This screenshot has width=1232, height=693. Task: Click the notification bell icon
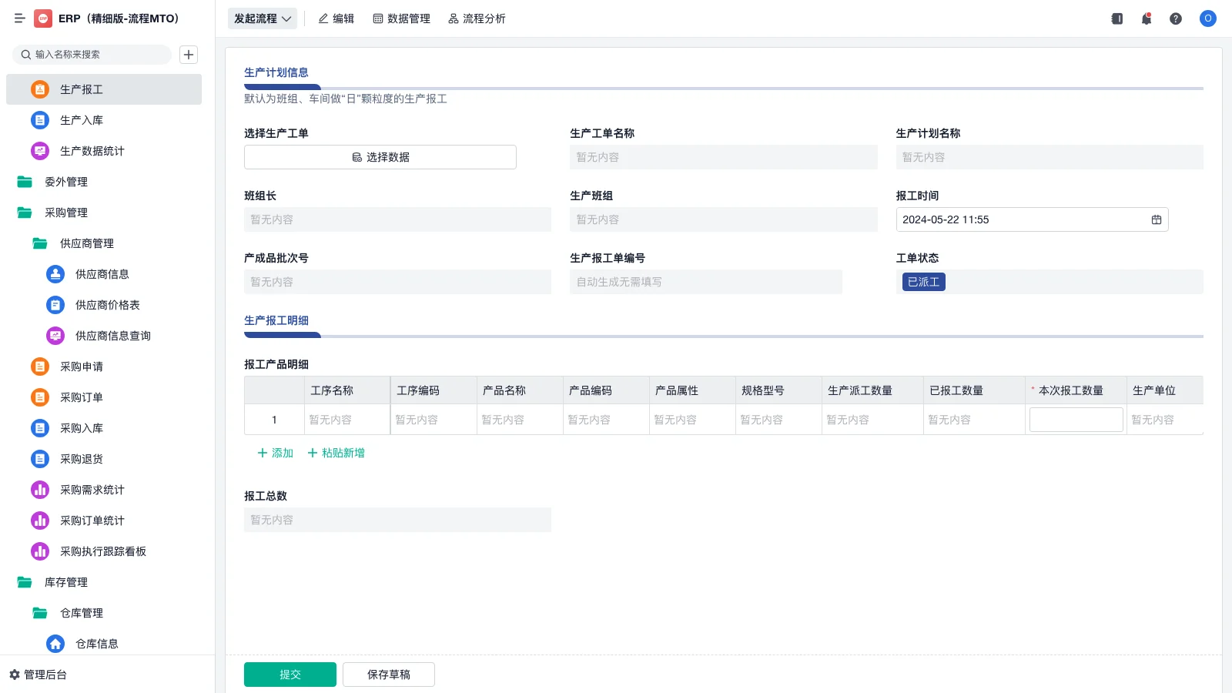1146,18
